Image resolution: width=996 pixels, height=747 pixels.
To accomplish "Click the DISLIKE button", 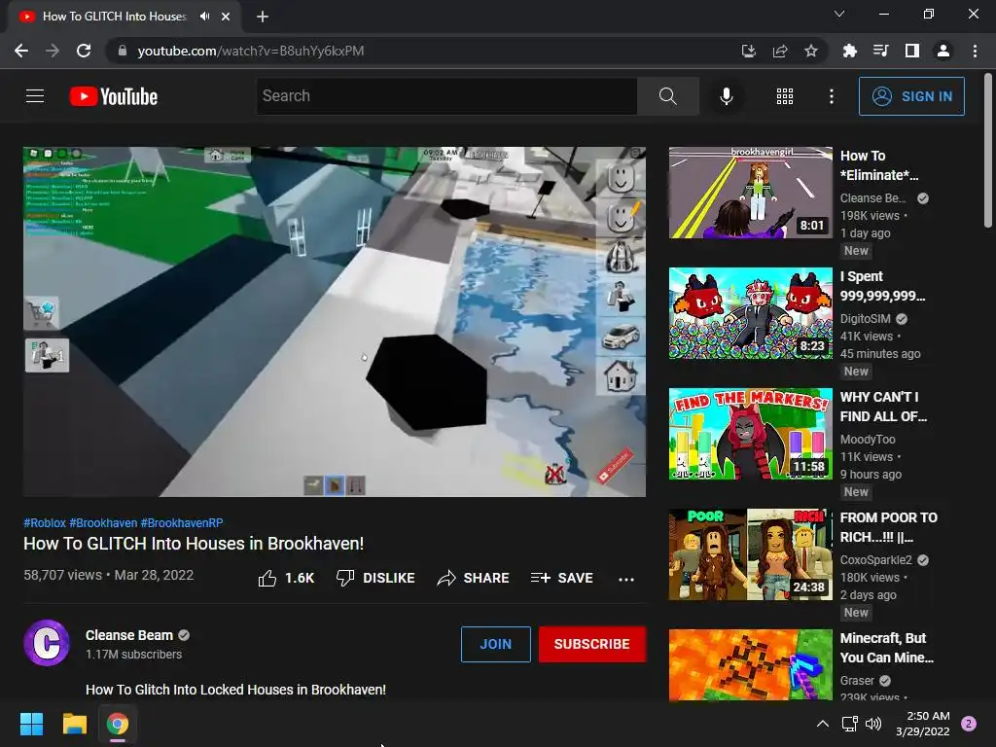I will [375, 578].
